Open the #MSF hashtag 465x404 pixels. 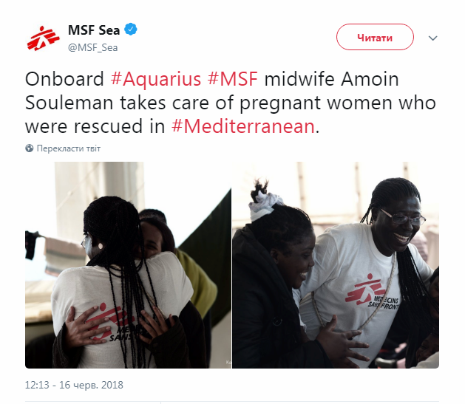click(232, 79)
